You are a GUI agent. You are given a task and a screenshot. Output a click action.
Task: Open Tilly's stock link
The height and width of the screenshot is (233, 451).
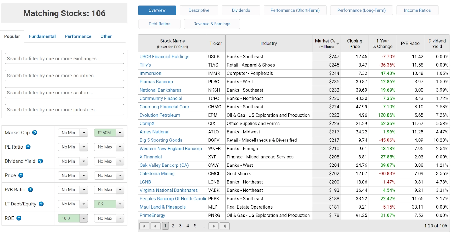(x=145, y=65)
